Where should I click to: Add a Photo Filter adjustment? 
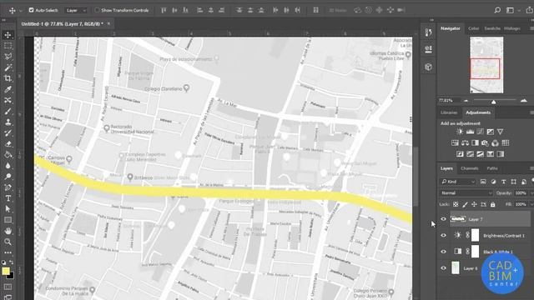[485, 142]
